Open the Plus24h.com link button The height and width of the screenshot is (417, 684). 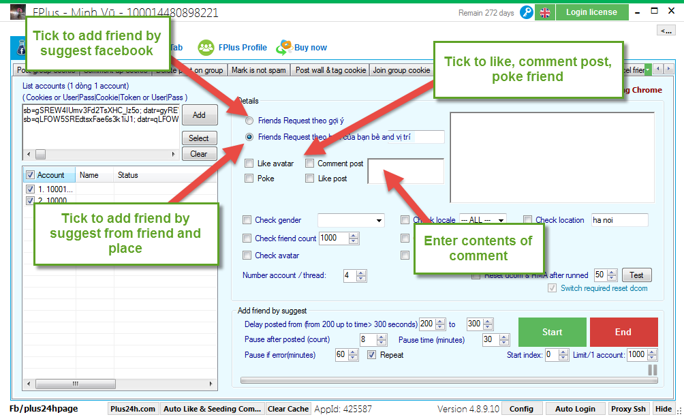133,409
